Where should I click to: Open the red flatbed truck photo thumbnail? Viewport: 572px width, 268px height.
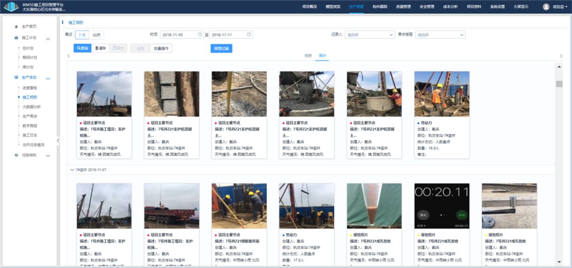pos(172,206)
